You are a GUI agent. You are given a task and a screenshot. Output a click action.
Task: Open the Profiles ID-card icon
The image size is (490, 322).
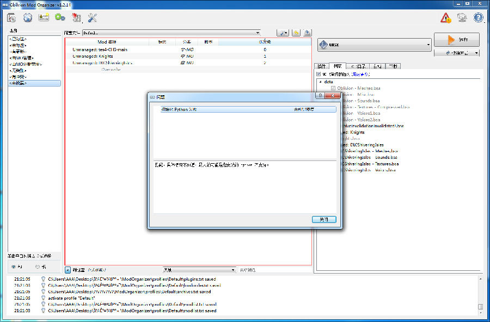coord(44,18)
